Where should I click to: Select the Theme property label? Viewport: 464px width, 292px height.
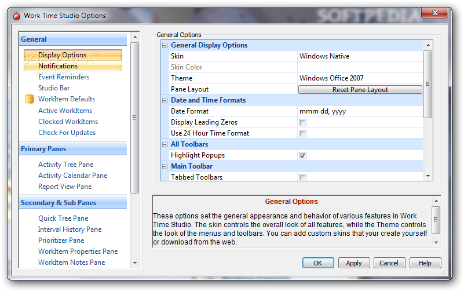[x=181, y=78]
